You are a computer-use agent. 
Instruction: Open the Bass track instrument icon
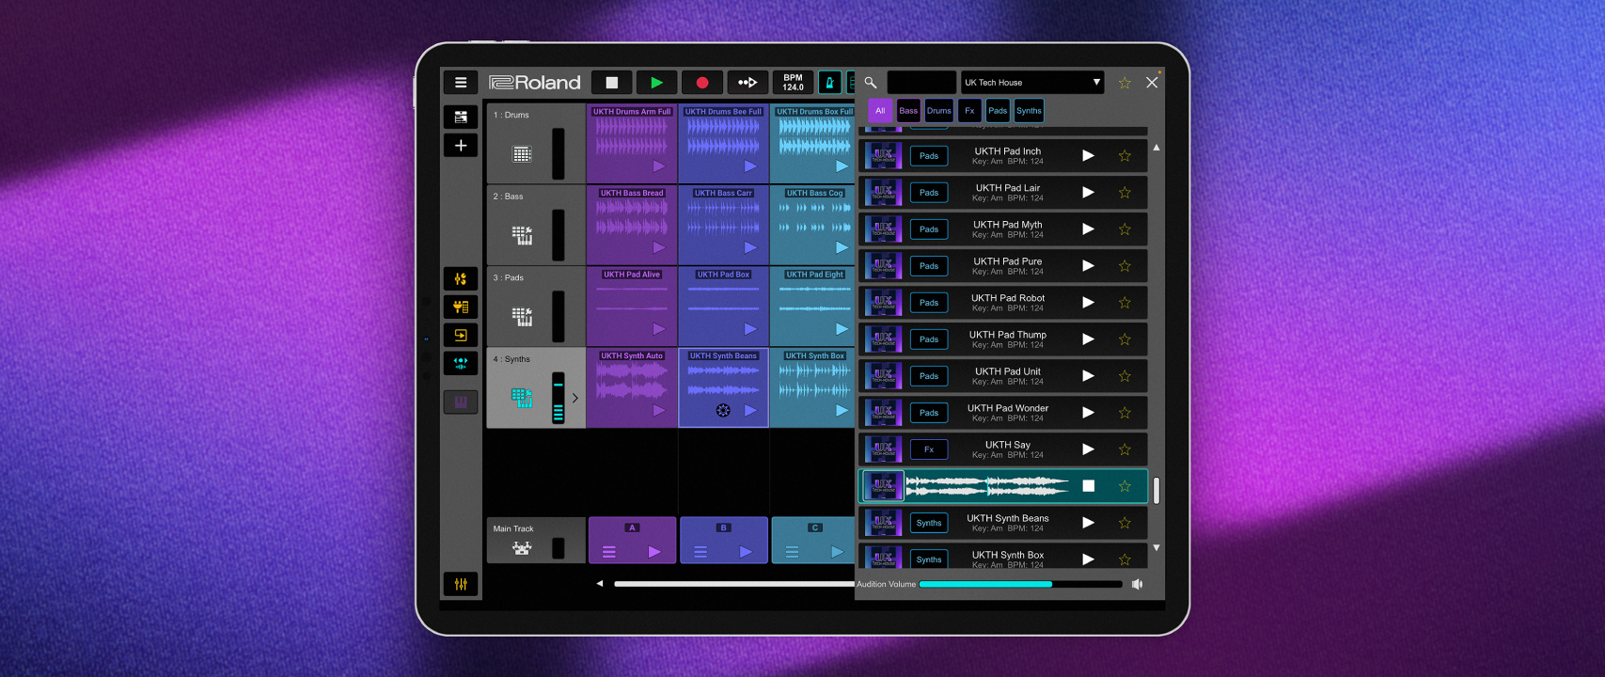[x=522, y=235]
